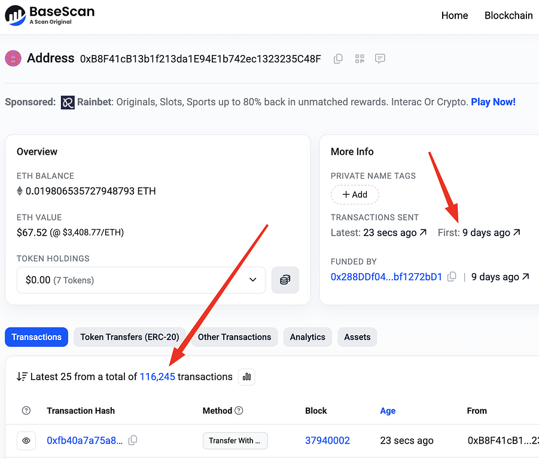Open block 37940002
Screen dimensions: 539x459
point(327,440)
